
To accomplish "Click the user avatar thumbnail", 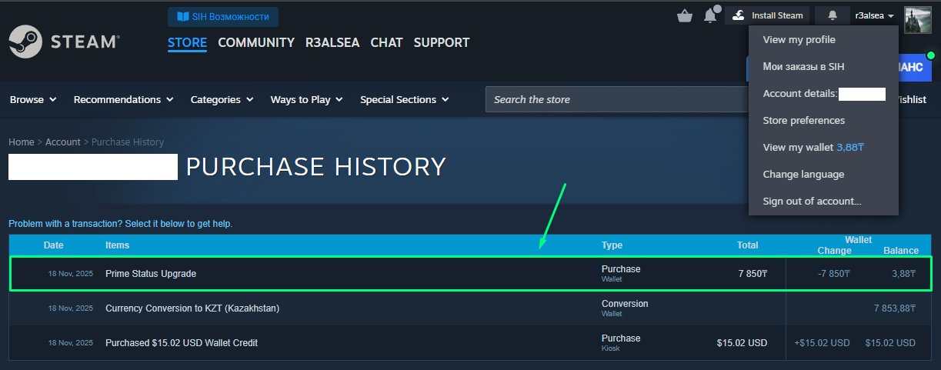I will pyautogui.click(x=917, y=18).
